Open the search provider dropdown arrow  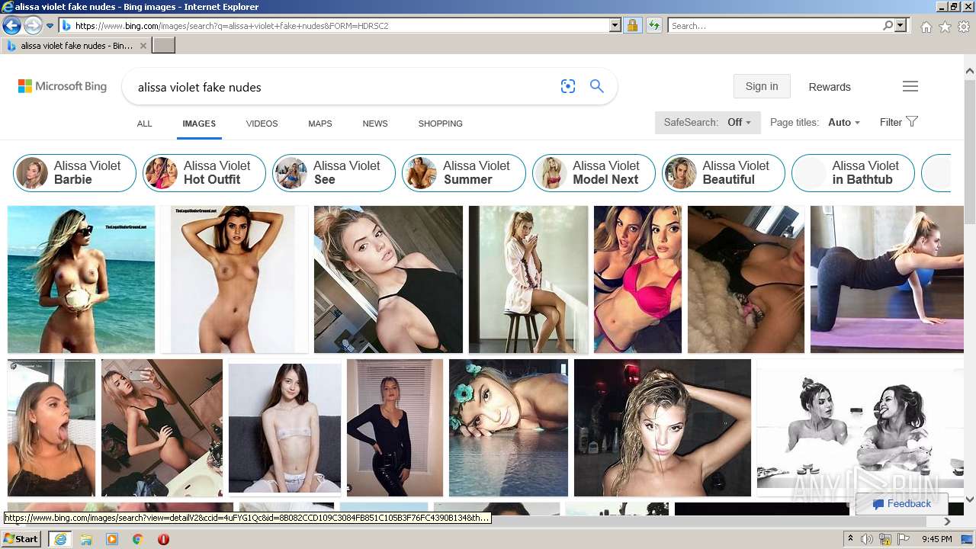(x=901, y=26)
